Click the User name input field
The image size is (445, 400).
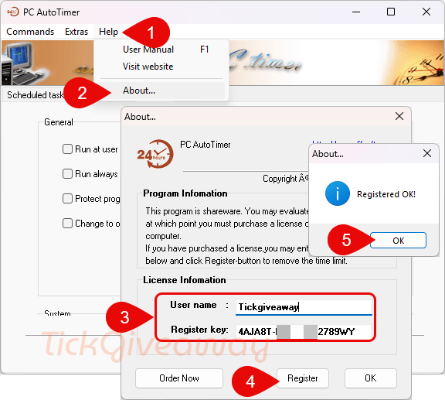304,307
